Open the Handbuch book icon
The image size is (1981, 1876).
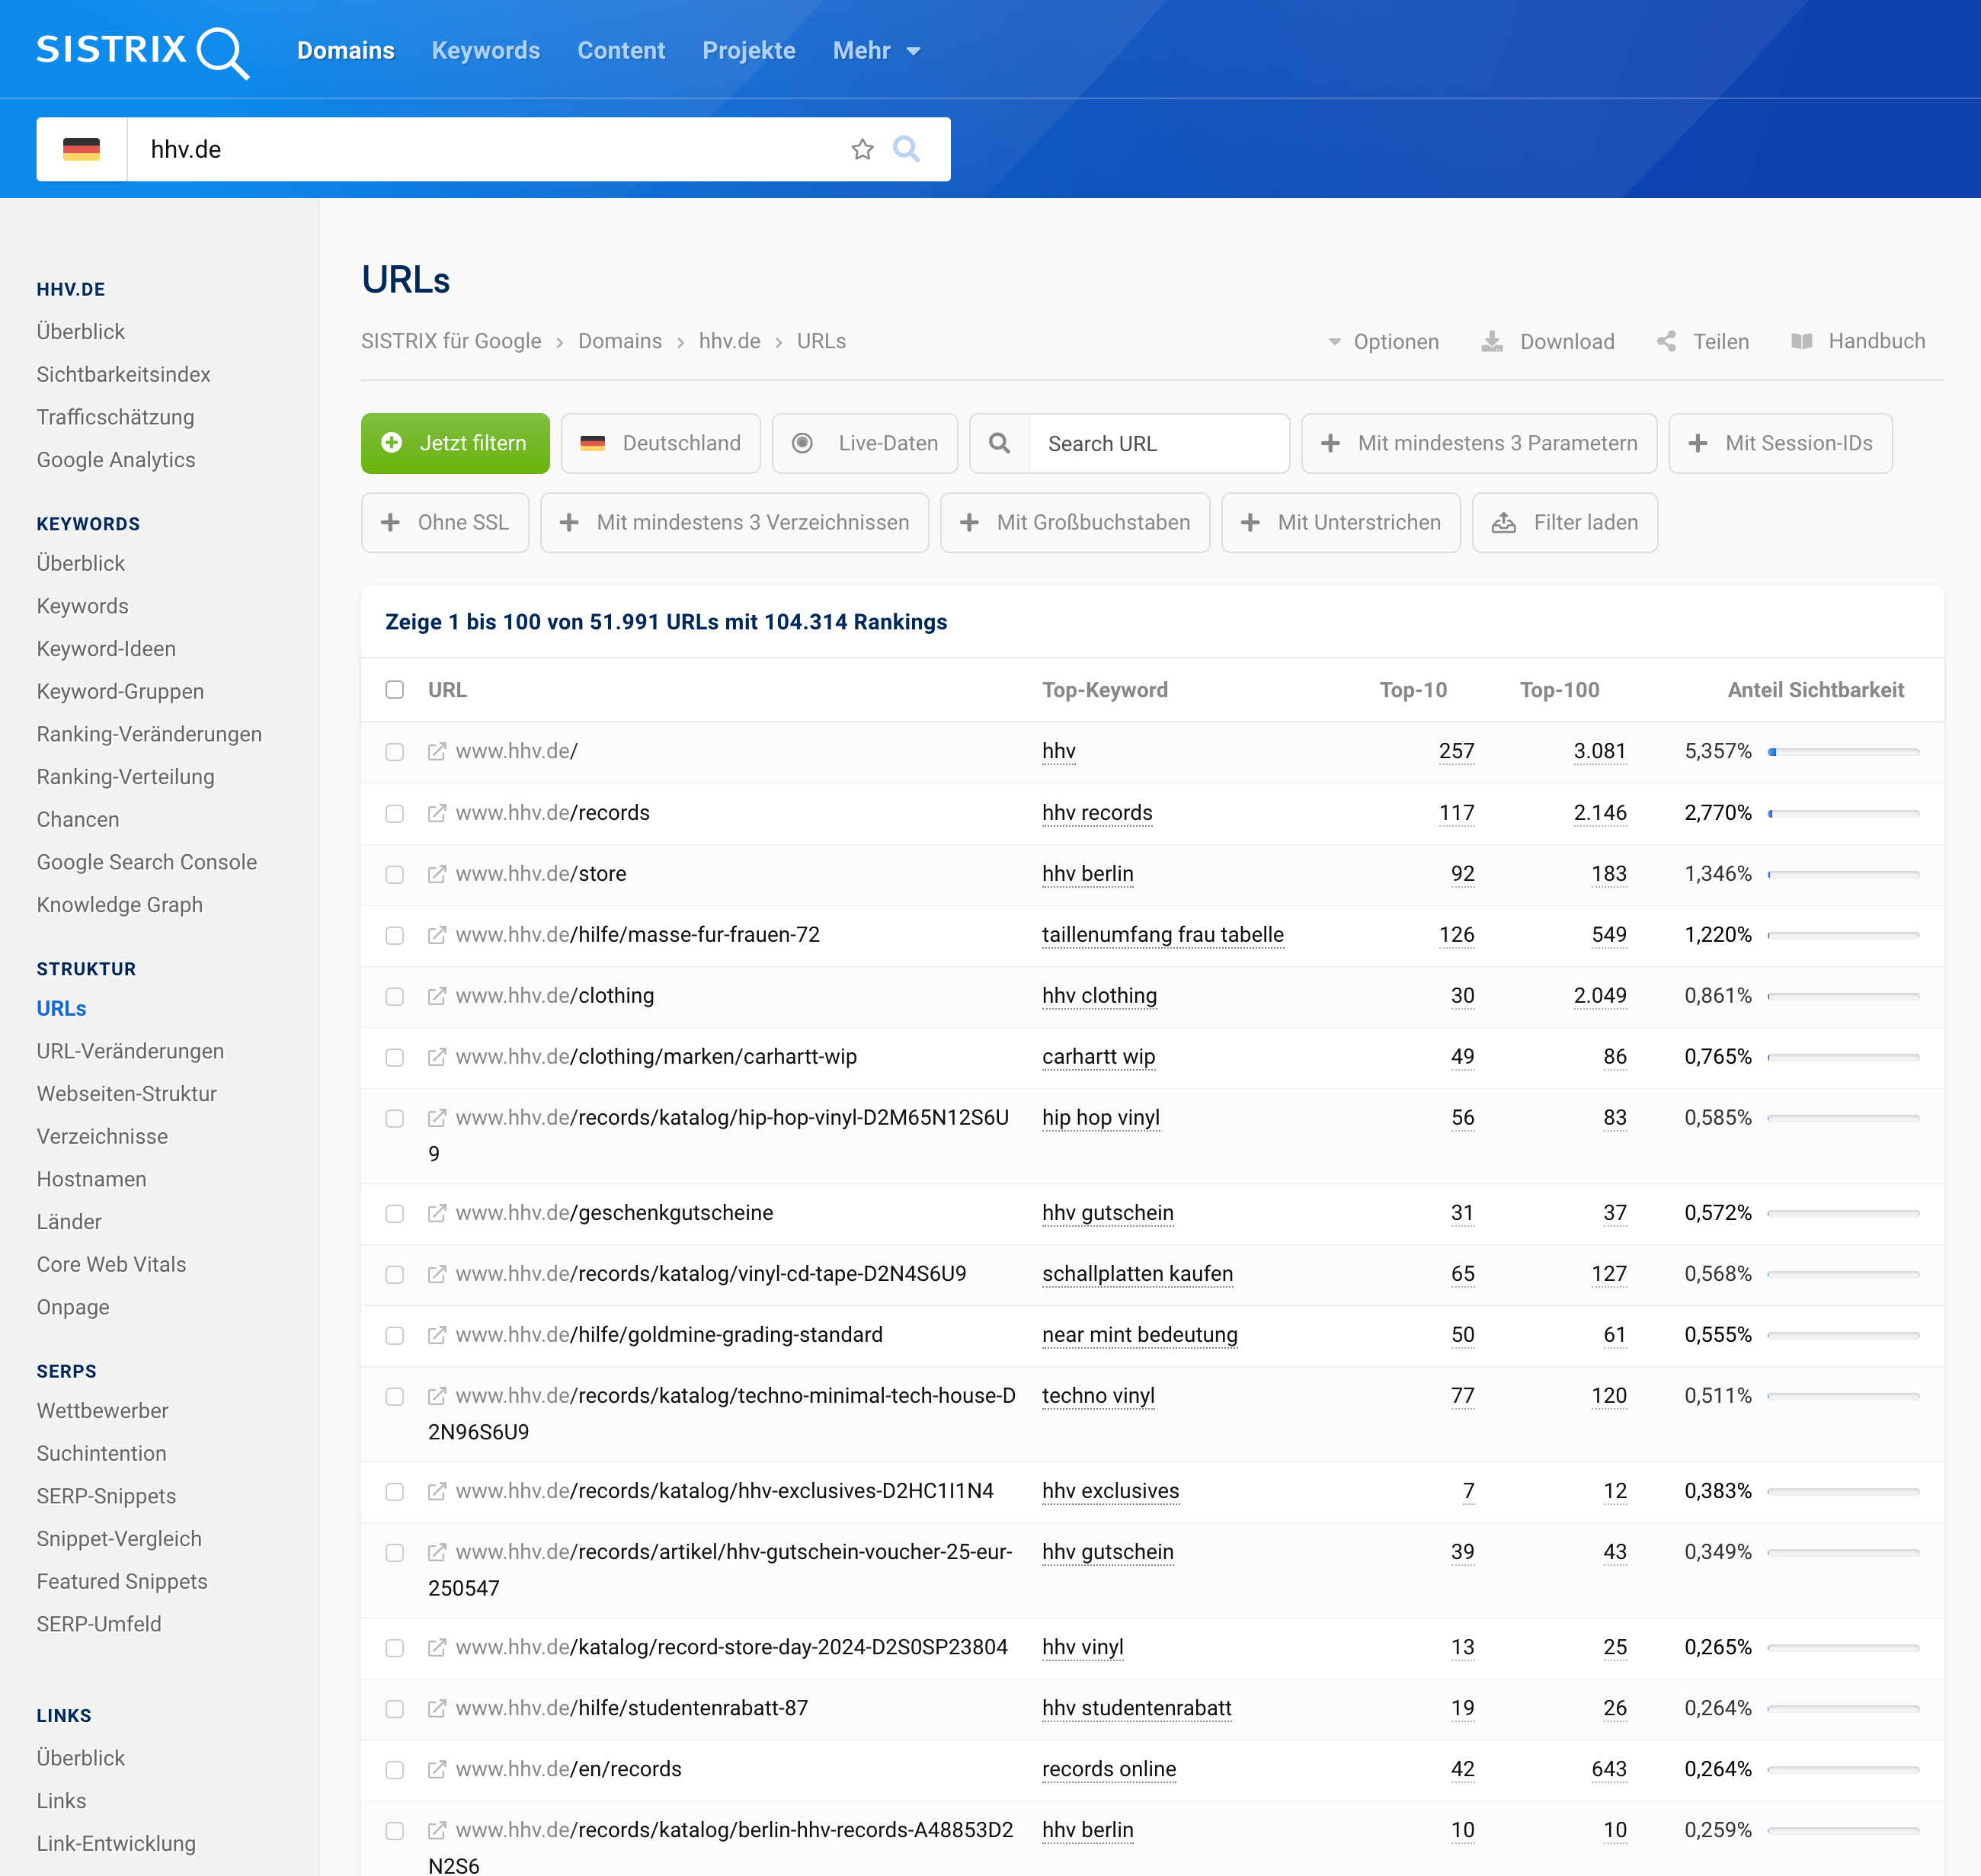(1802, 342)
